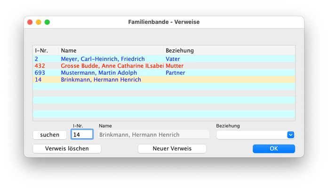Close the window with the red button
The width and height of the screenshot is (328, 189).
click(x=30, y=22)
